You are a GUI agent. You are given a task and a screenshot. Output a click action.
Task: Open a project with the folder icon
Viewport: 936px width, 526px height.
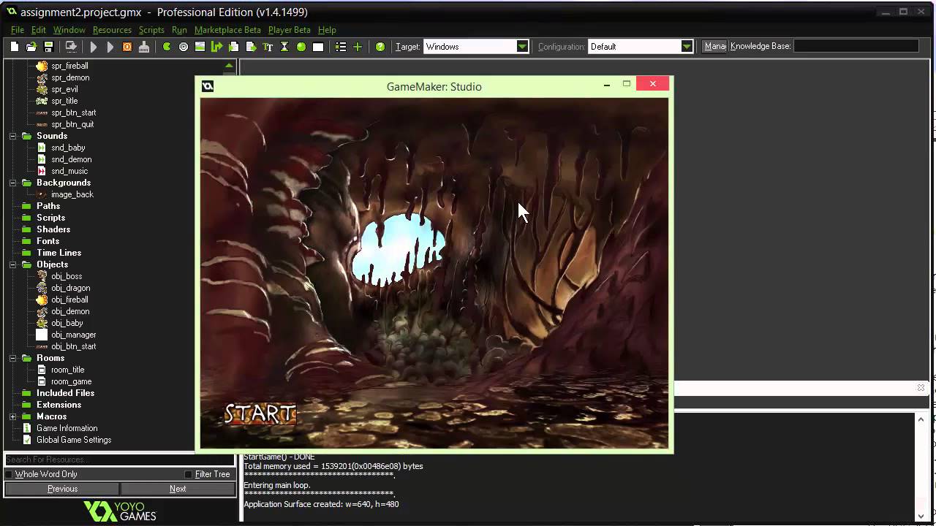coord(31,47)
